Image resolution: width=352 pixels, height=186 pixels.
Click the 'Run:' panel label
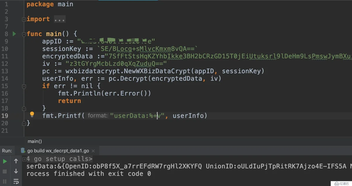[7, 151]
